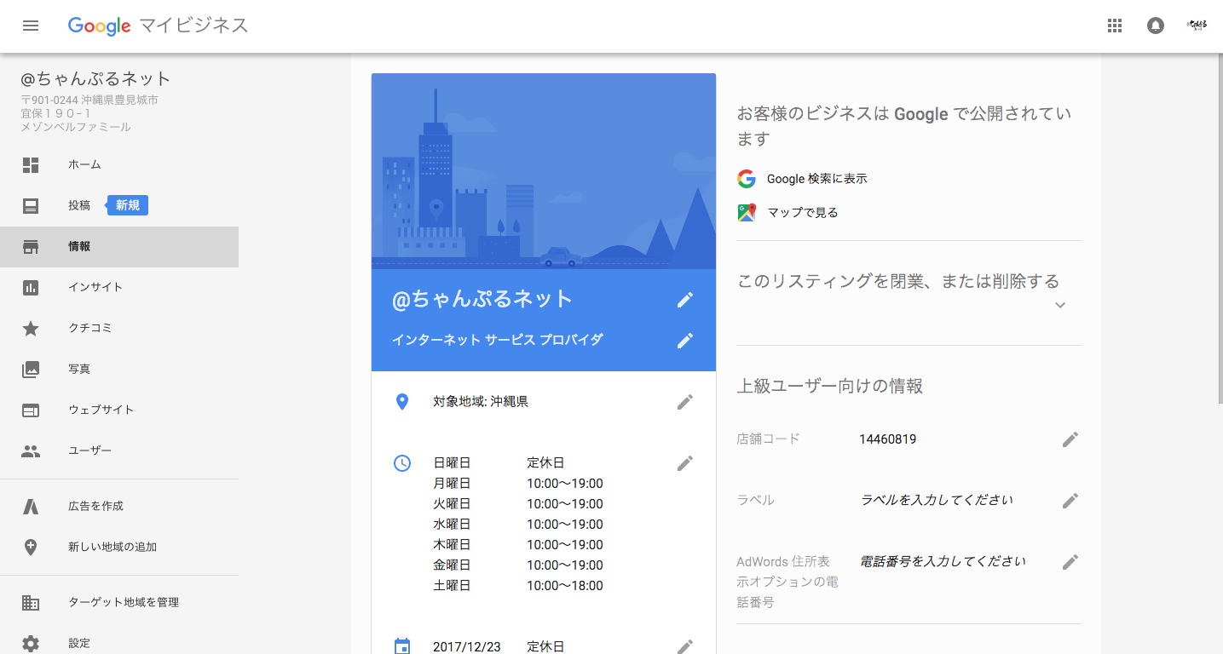The image size is (1223, 654).
Task: Open ウェブサイト in the sidebar
Action: point(119,410)
